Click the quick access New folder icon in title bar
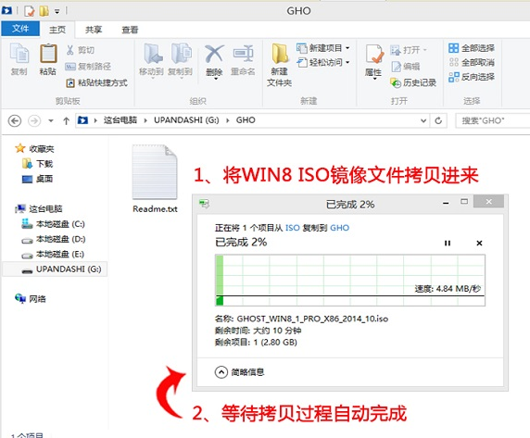Image resolution: width=530 pixels, height=438 pixels. [x=44, y=11]
